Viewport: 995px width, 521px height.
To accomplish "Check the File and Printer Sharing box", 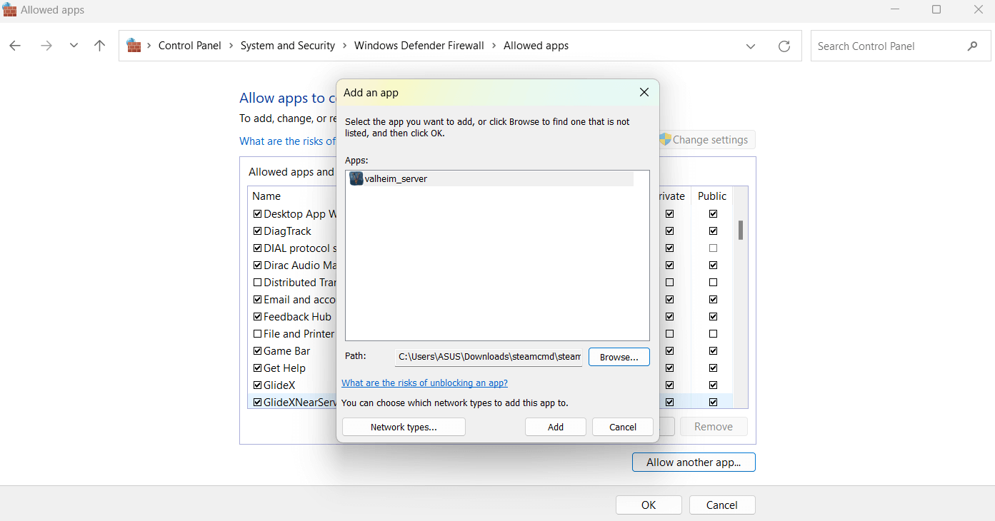I will coord(257,334).
